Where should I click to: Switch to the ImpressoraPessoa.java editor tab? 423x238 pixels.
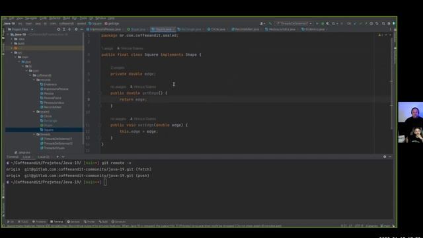(x=105, y=29)
